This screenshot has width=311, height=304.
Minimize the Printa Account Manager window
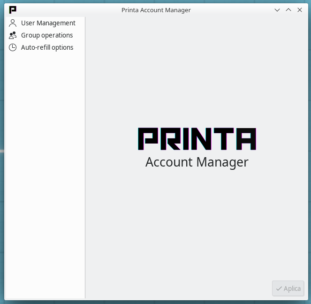coord(277,10)
